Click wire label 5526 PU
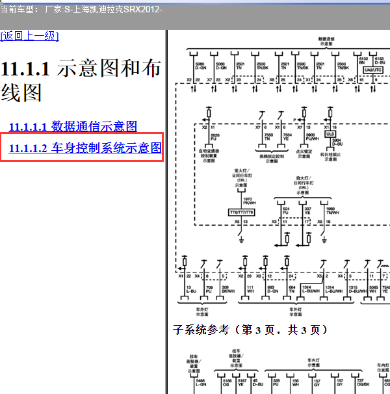Viewport: 390px width, 394px height. pos(215,137)
